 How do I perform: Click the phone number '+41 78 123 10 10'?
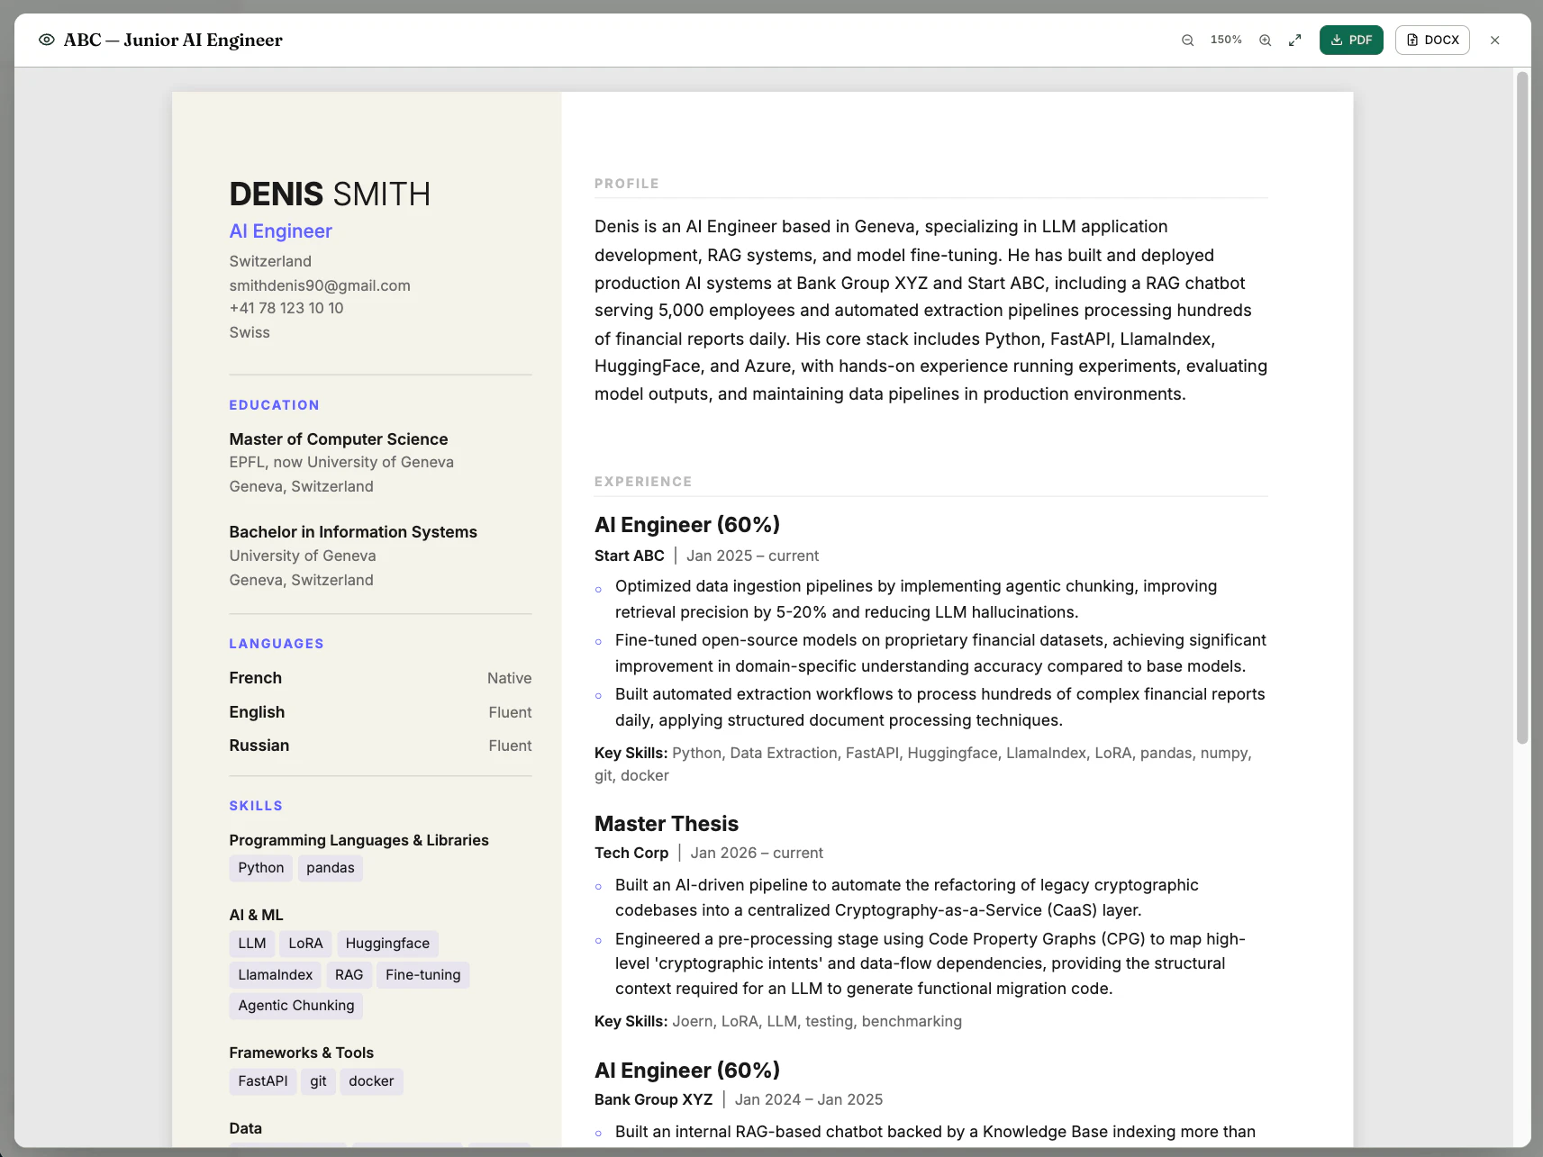click(286, 308)
